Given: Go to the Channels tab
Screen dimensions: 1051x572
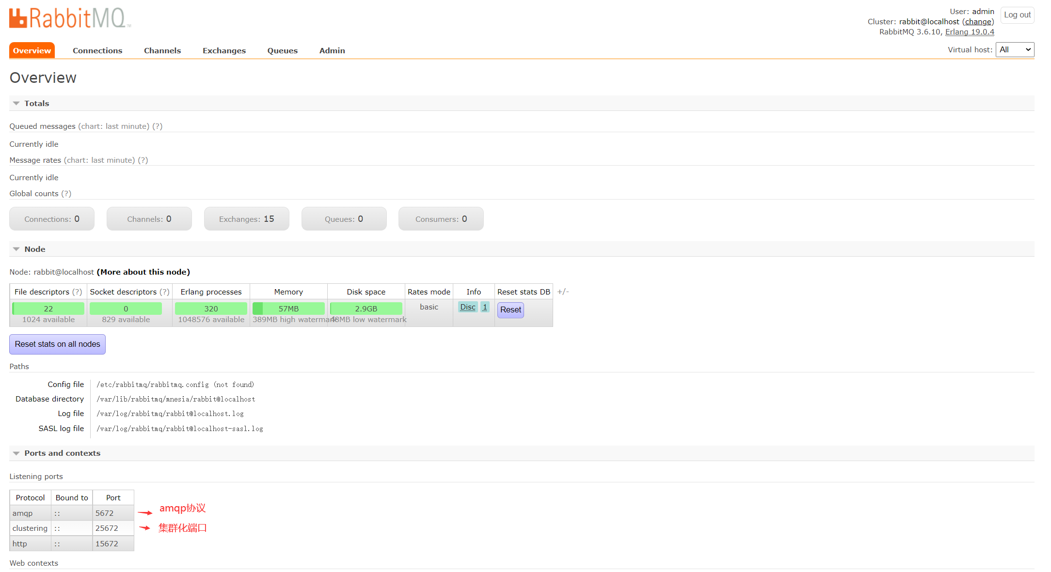Looking at the screenshot, I should point(162,50).
